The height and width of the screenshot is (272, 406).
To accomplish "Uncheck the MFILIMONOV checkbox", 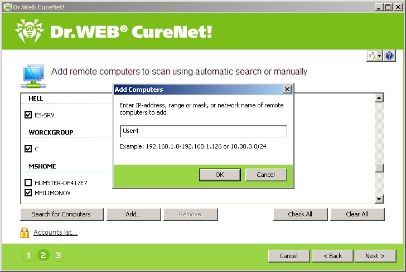I will coord(28,192).
